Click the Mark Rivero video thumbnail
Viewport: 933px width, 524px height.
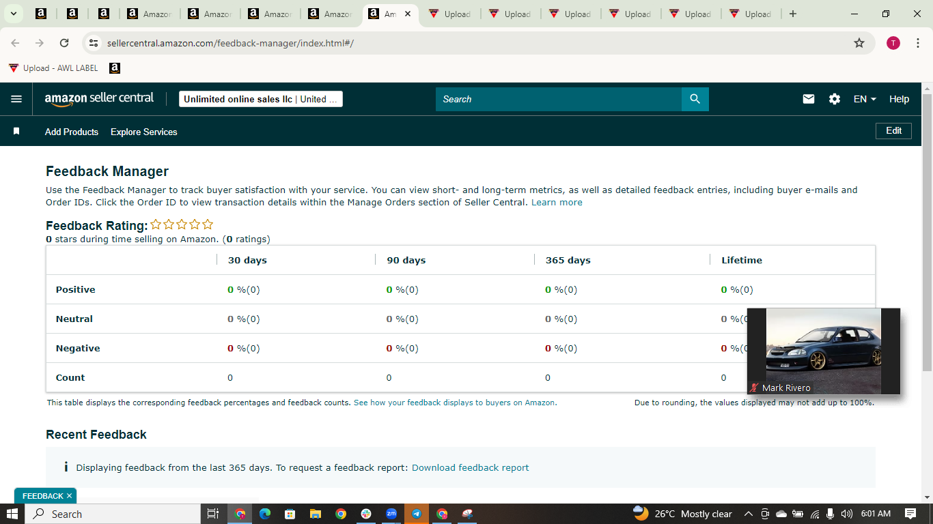(824, 351)
